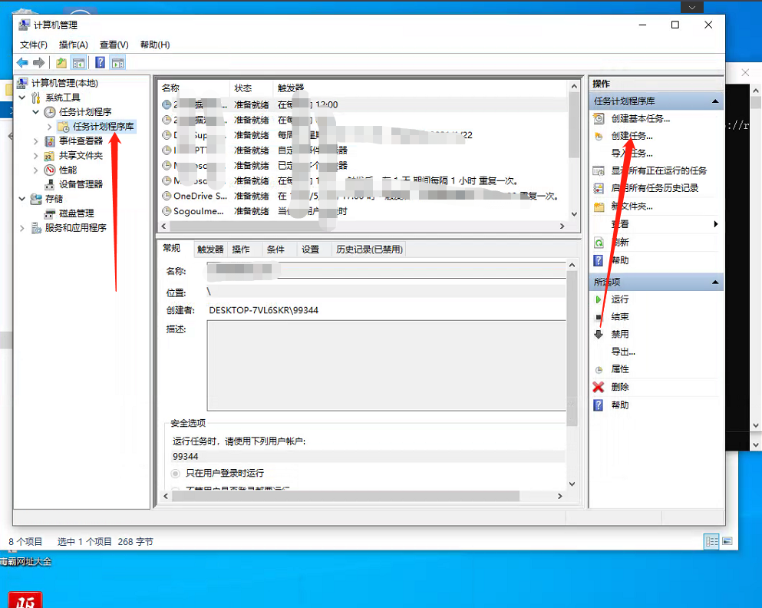Image resolution: width=762 pixels, height=608 pixels.
Task: Click the blue Help toolbar icon
Action: [100, 63]
